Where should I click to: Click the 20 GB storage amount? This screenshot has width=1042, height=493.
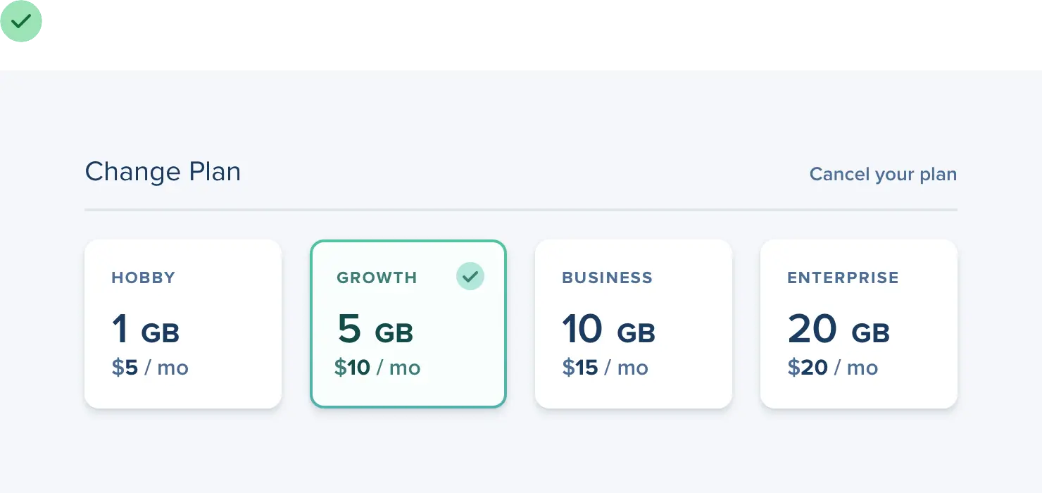click(839, 330)
